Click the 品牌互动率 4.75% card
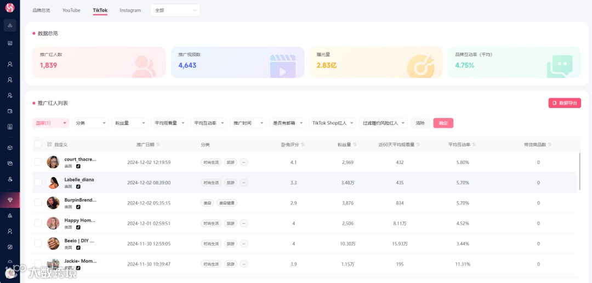Viewport: 592px width, 283px height. (x=514, y=63)
